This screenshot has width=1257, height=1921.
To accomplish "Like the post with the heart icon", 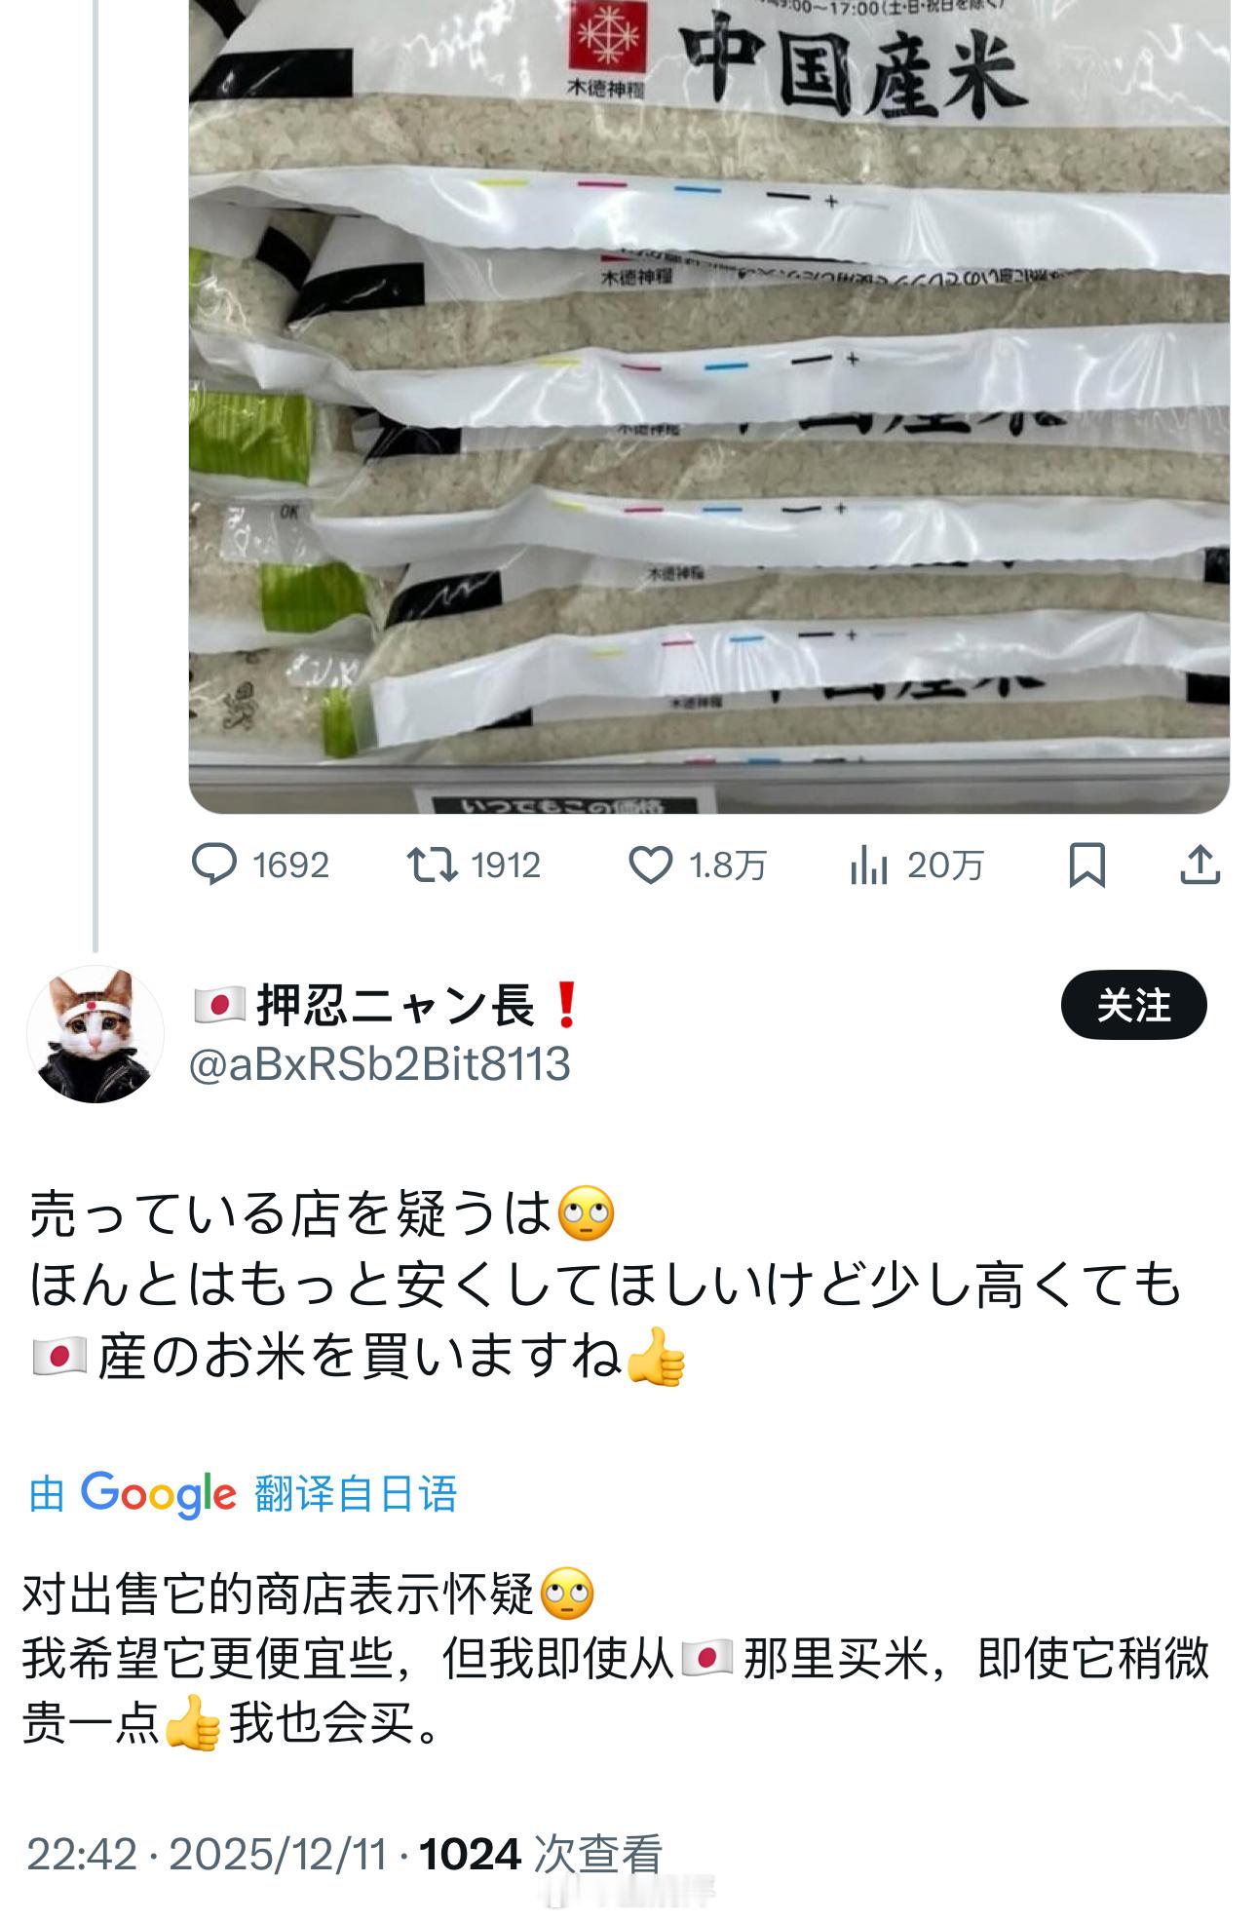I will pyautogui.click(x=650, y=864).
